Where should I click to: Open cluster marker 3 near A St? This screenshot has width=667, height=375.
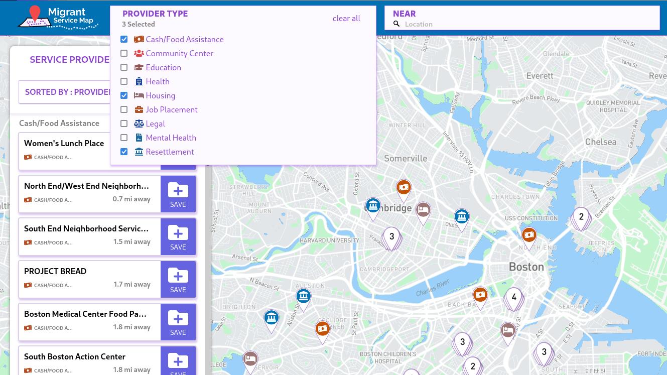[x=544, y=354]
